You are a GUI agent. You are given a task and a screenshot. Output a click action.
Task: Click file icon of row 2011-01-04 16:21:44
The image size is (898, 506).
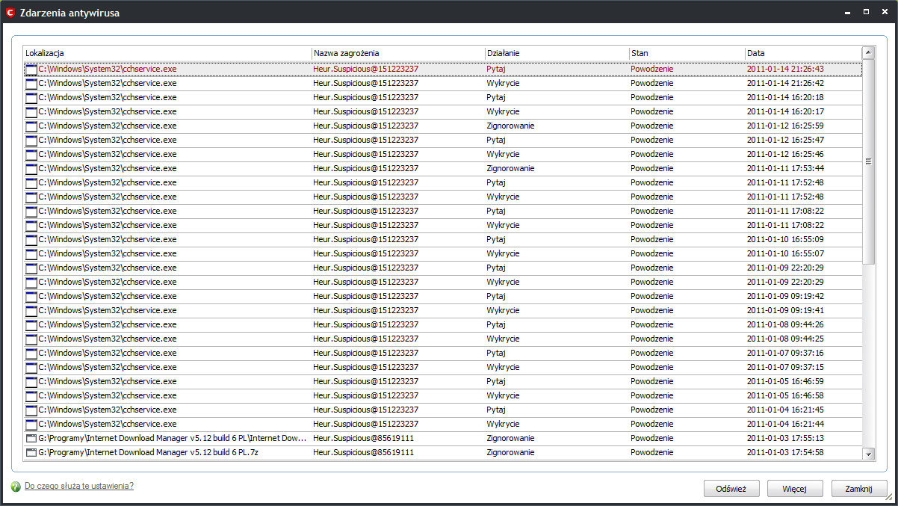[31, 424]
